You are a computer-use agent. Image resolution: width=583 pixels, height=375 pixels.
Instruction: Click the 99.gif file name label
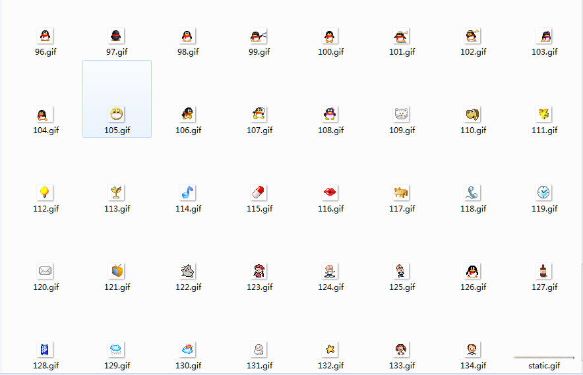coord(259,52)
